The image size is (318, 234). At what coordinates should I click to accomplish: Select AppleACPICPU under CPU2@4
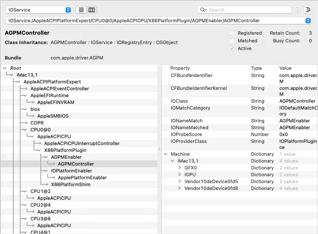[54, 212]
